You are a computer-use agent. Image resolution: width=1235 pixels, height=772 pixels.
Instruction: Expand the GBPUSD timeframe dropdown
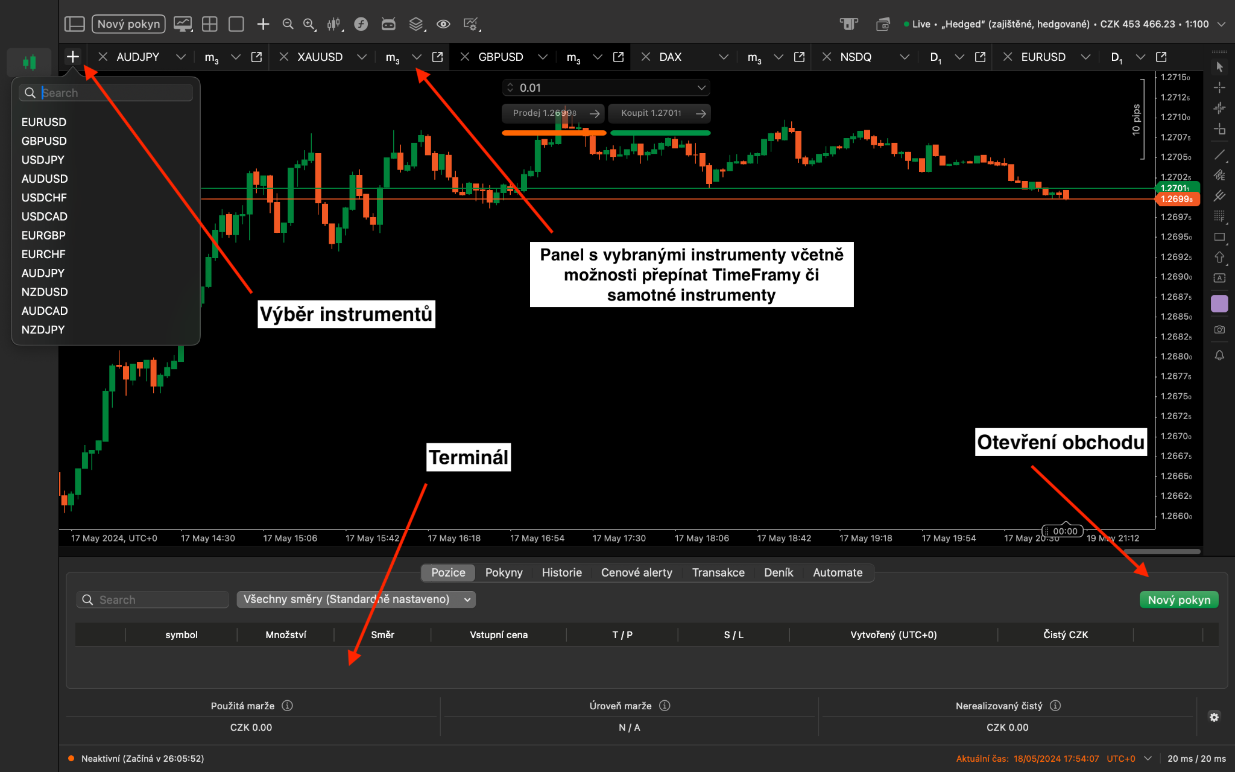tap(598, 57)
